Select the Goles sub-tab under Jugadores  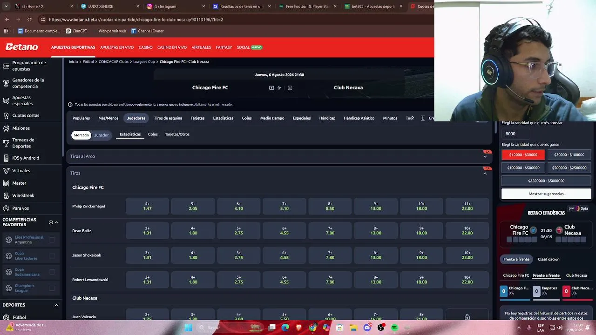[x=153, y=134]
